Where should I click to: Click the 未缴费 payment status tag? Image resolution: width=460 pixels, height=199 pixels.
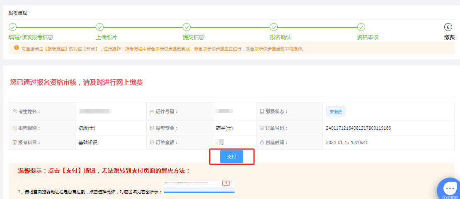click(335, 111)
